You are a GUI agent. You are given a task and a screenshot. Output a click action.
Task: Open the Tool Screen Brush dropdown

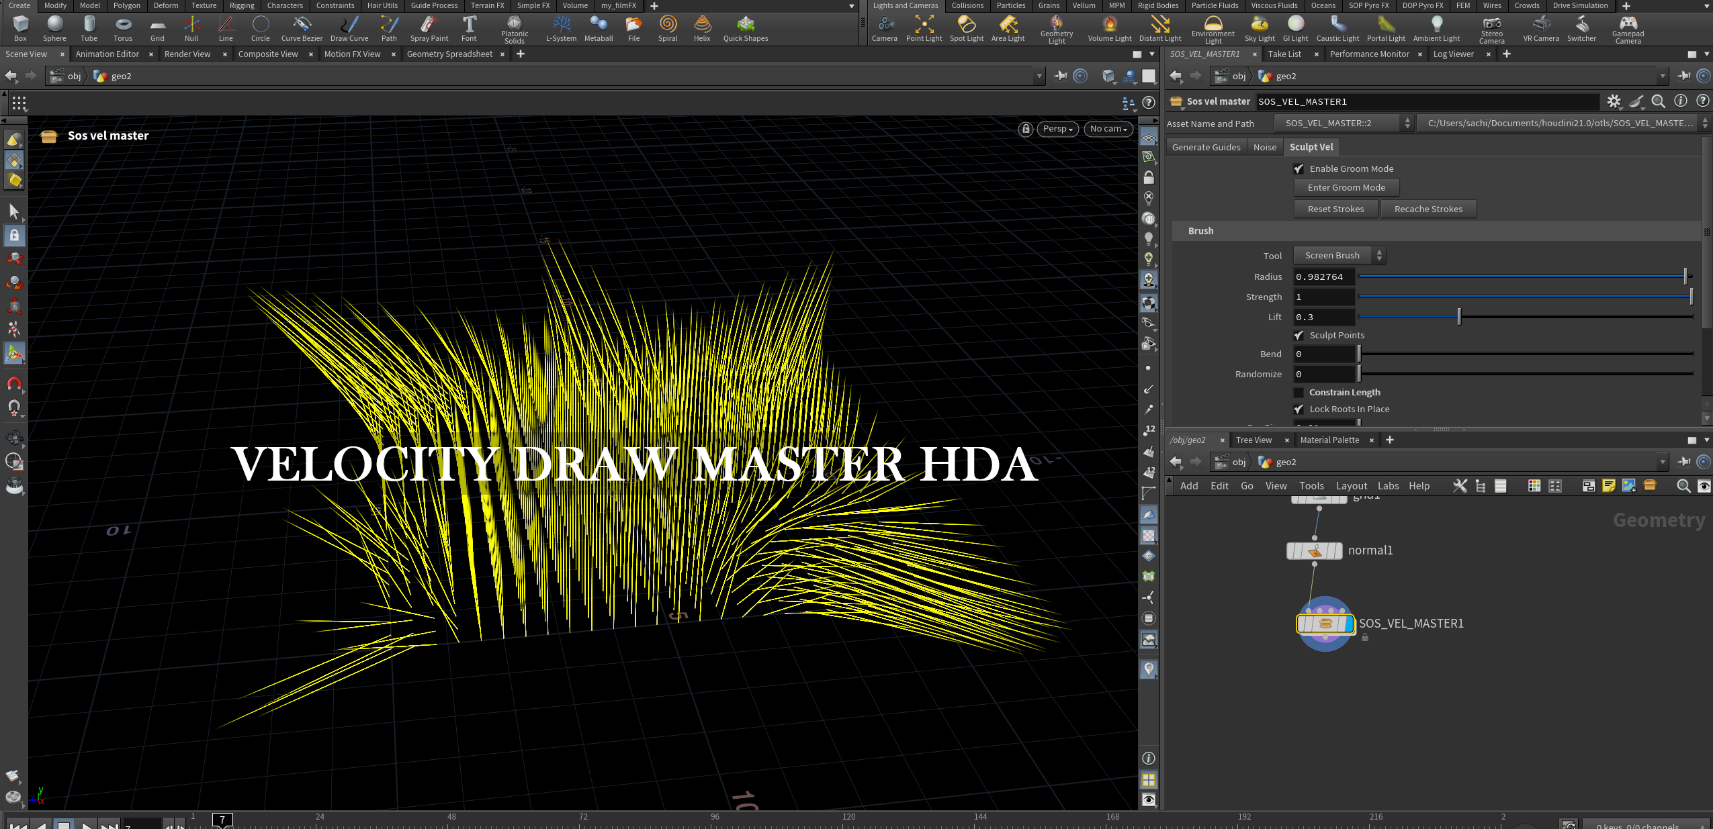pos(1339,256)
